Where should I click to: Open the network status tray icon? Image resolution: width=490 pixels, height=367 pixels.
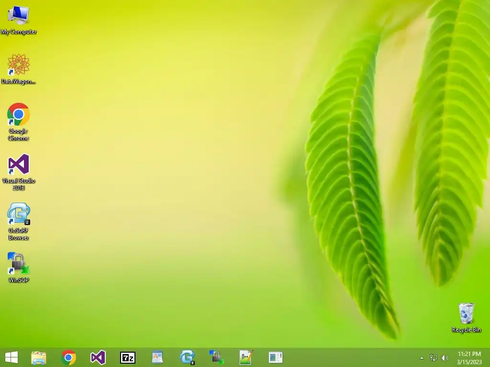tap(433, 357)
